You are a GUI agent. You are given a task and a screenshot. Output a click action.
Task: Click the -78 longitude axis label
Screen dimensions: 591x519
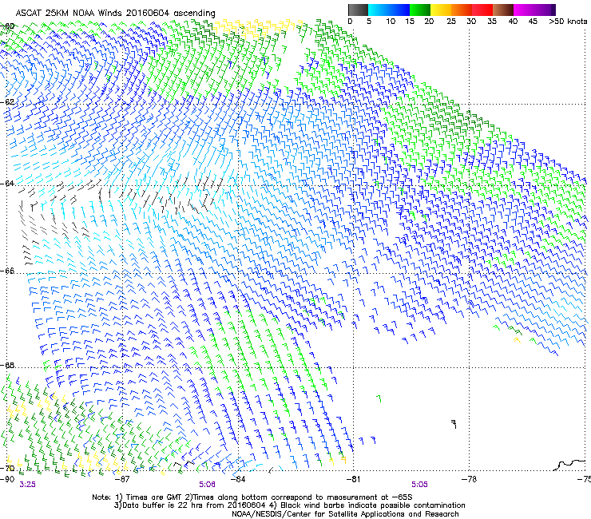pyautogui.click(x=469, y=479)
